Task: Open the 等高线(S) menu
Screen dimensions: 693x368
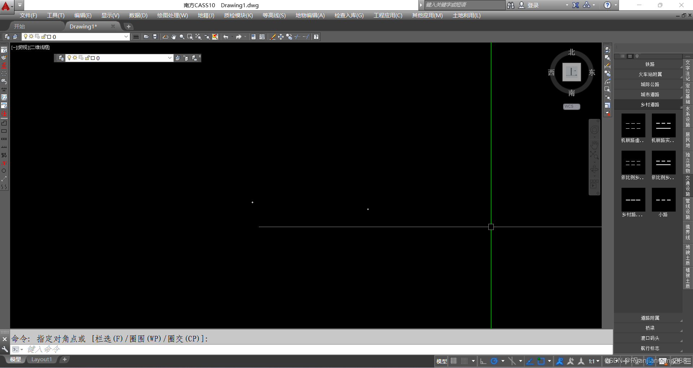Action: pos(274,15)
